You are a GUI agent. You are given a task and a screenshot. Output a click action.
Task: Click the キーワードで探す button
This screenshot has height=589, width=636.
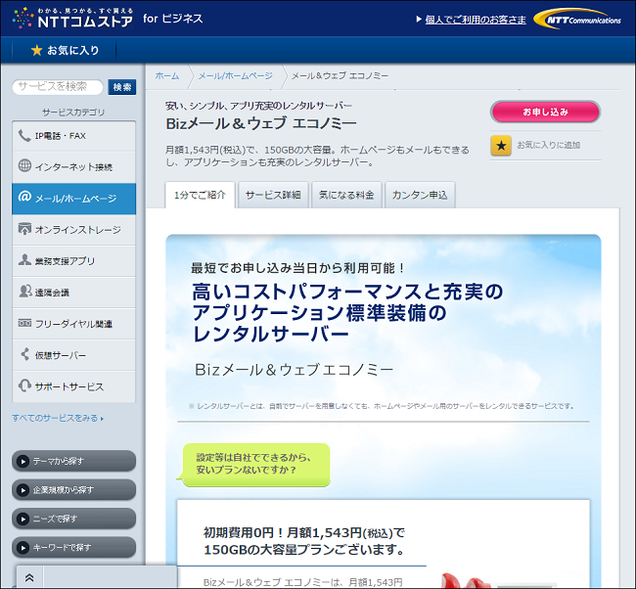(73, 547)
